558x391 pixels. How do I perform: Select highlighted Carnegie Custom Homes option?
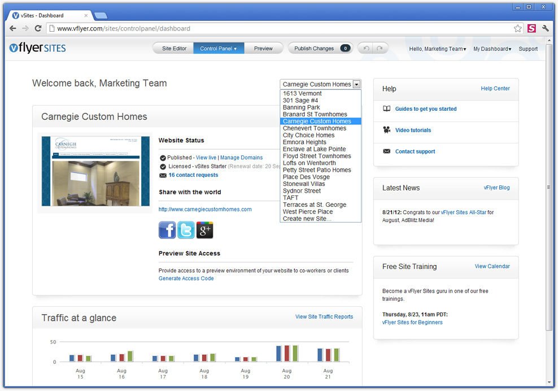320,121
